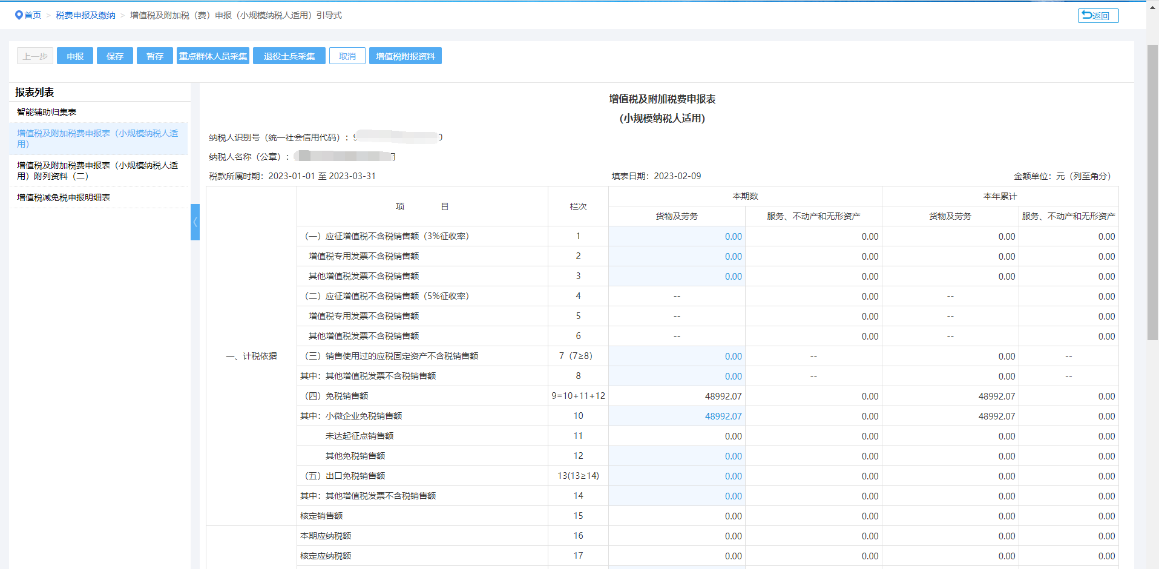
Task: Edit row 2 货物及劳务 current period field
Action: (x=677, y=257)
